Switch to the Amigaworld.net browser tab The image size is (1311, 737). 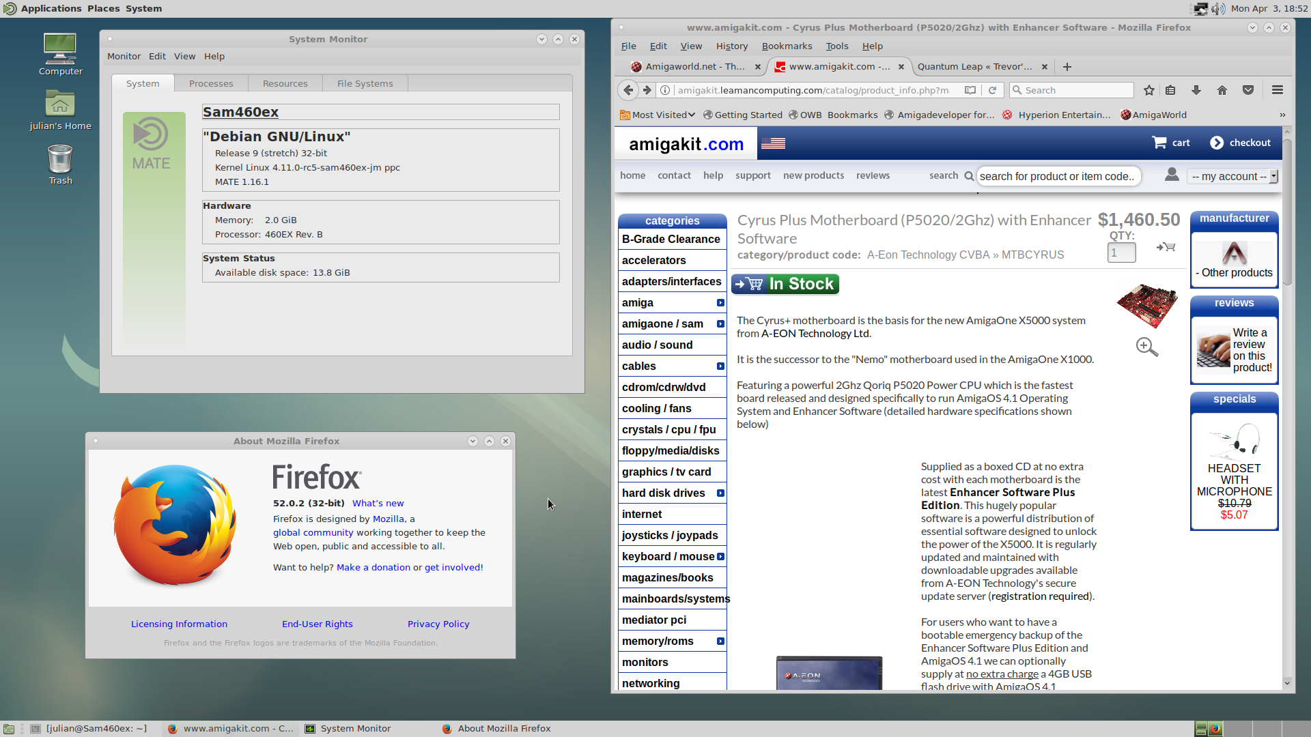(x=694, y=66)
